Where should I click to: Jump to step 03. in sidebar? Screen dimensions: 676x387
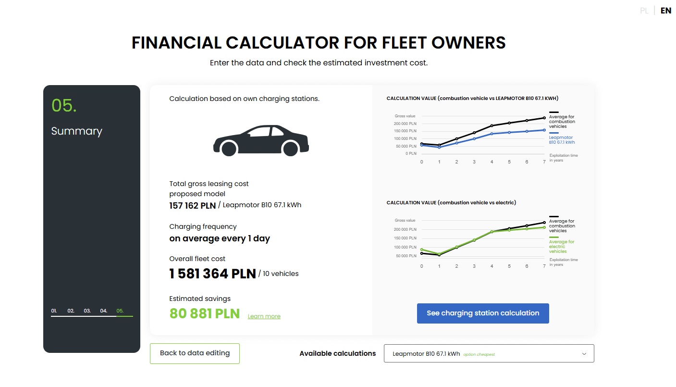pyautogui.click(x=87, y=311)
